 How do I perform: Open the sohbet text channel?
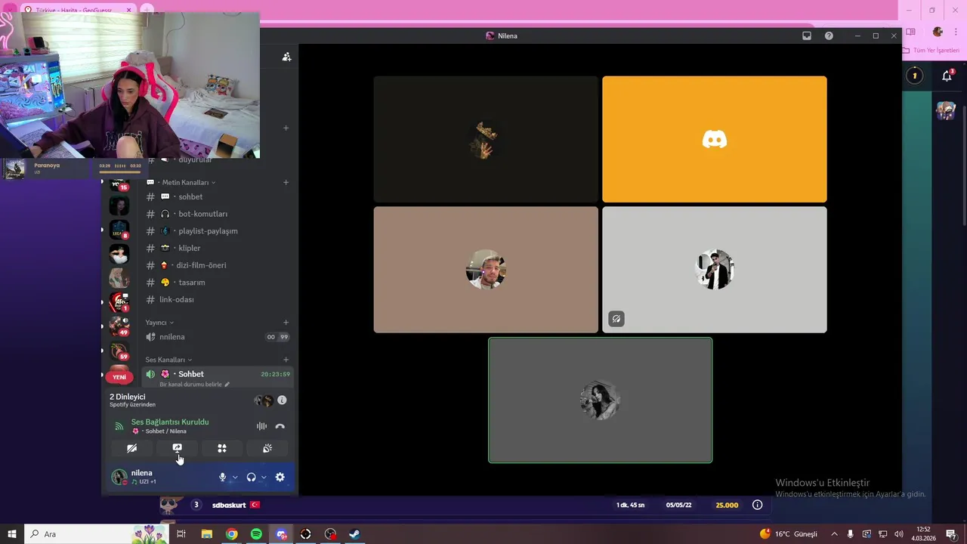pos(218,196)
